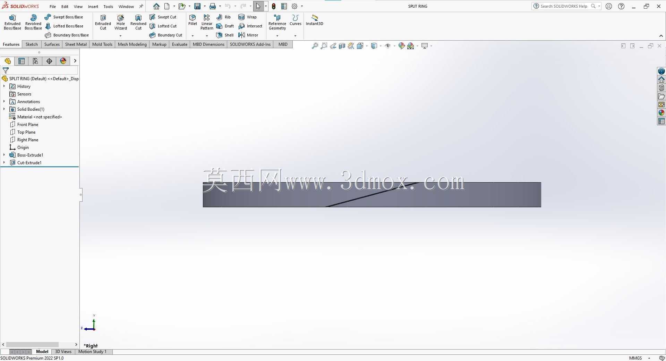
Task: Expand the Annotations tree node
Action: [x=4, y=101]
